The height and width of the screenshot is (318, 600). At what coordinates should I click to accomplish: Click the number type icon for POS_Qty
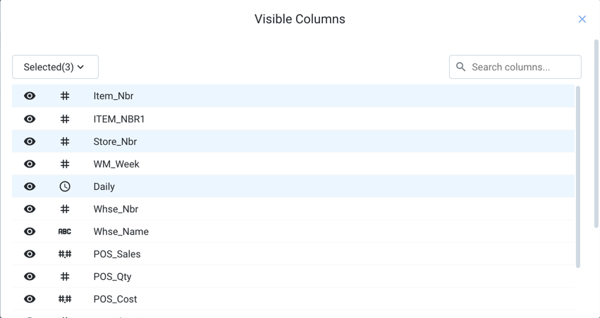click(x=65, y=276)
